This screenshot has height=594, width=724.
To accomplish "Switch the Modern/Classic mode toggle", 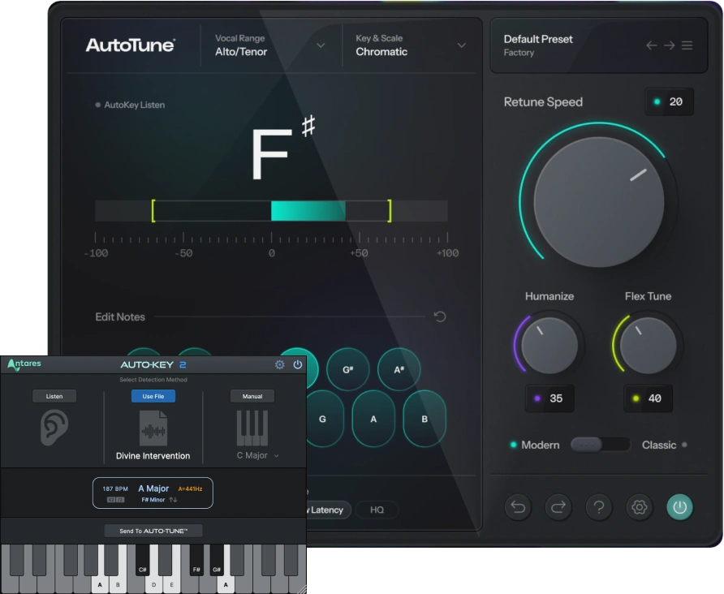I will [x=600, y=445].
